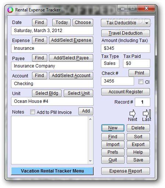Click the Tax Type field showing Sales
The image size is (165, 188).
coord(110,63)
